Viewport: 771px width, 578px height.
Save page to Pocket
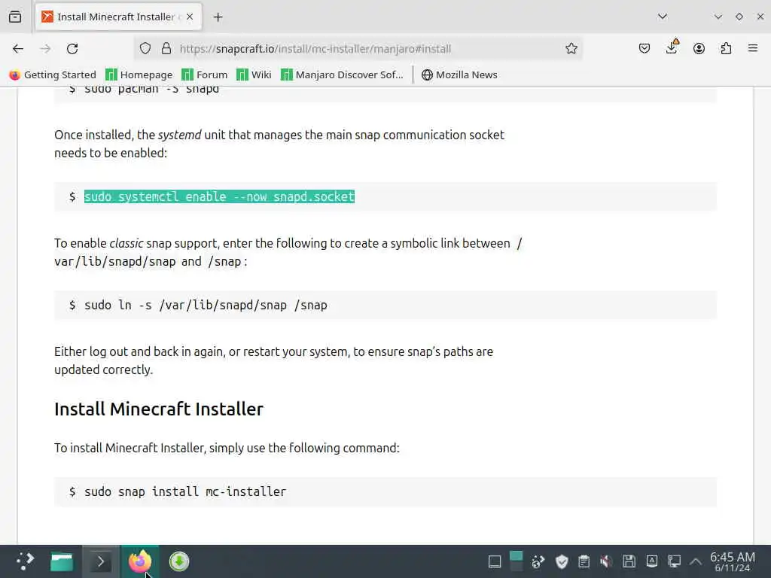(x=645, y=49)
